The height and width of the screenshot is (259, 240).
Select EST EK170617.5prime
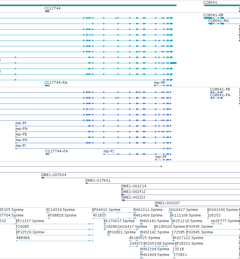[119, 221]
